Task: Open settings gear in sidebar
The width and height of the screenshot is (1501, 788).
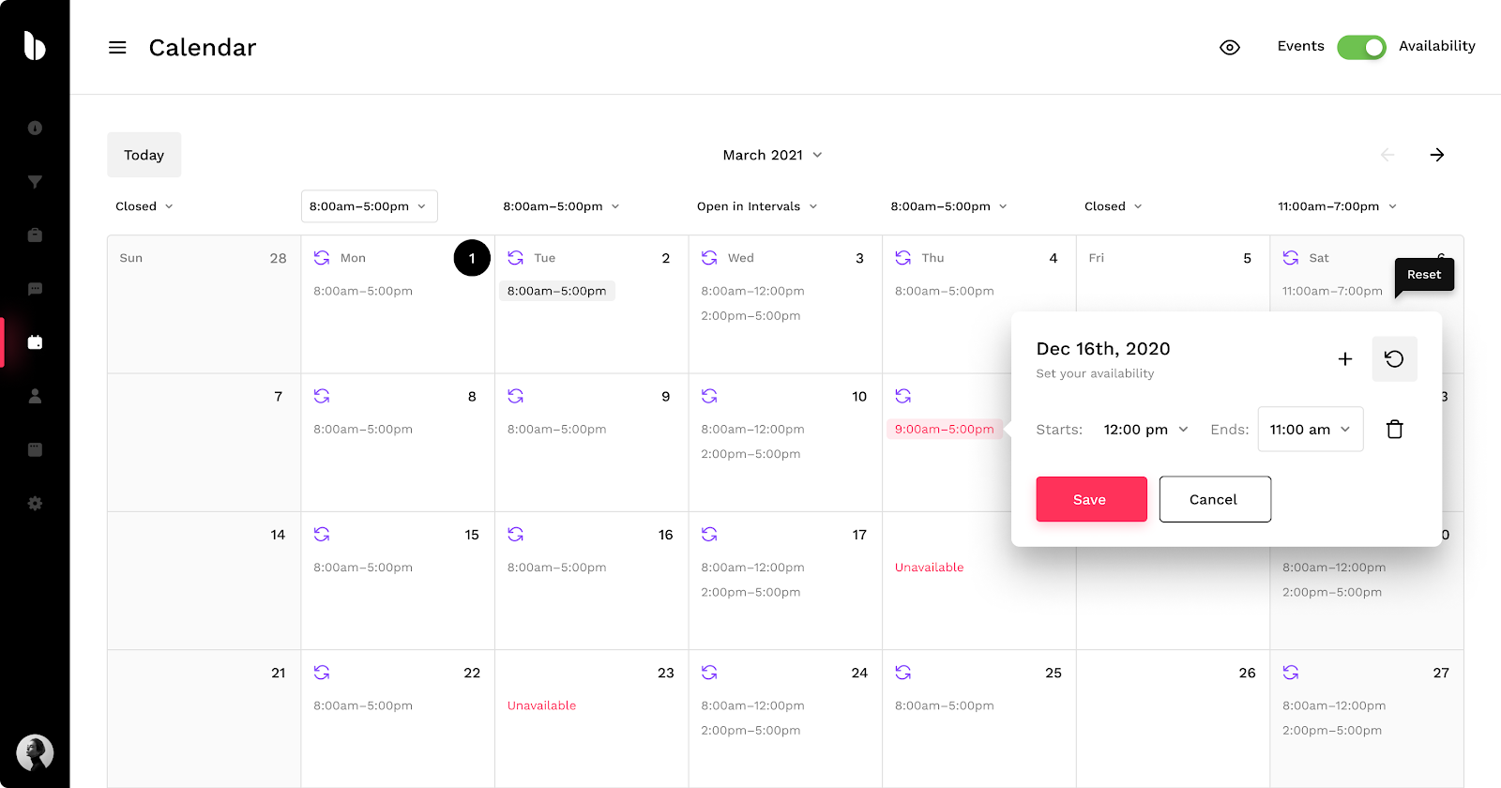Action: click(x=35, y=504)
